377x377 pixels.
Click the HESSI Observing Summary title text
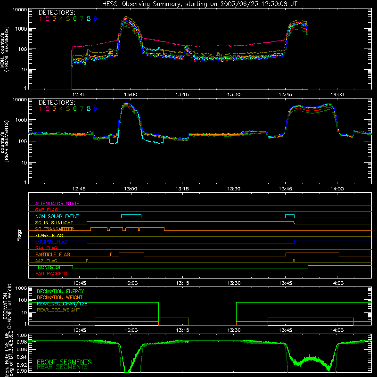coord(199,4)
